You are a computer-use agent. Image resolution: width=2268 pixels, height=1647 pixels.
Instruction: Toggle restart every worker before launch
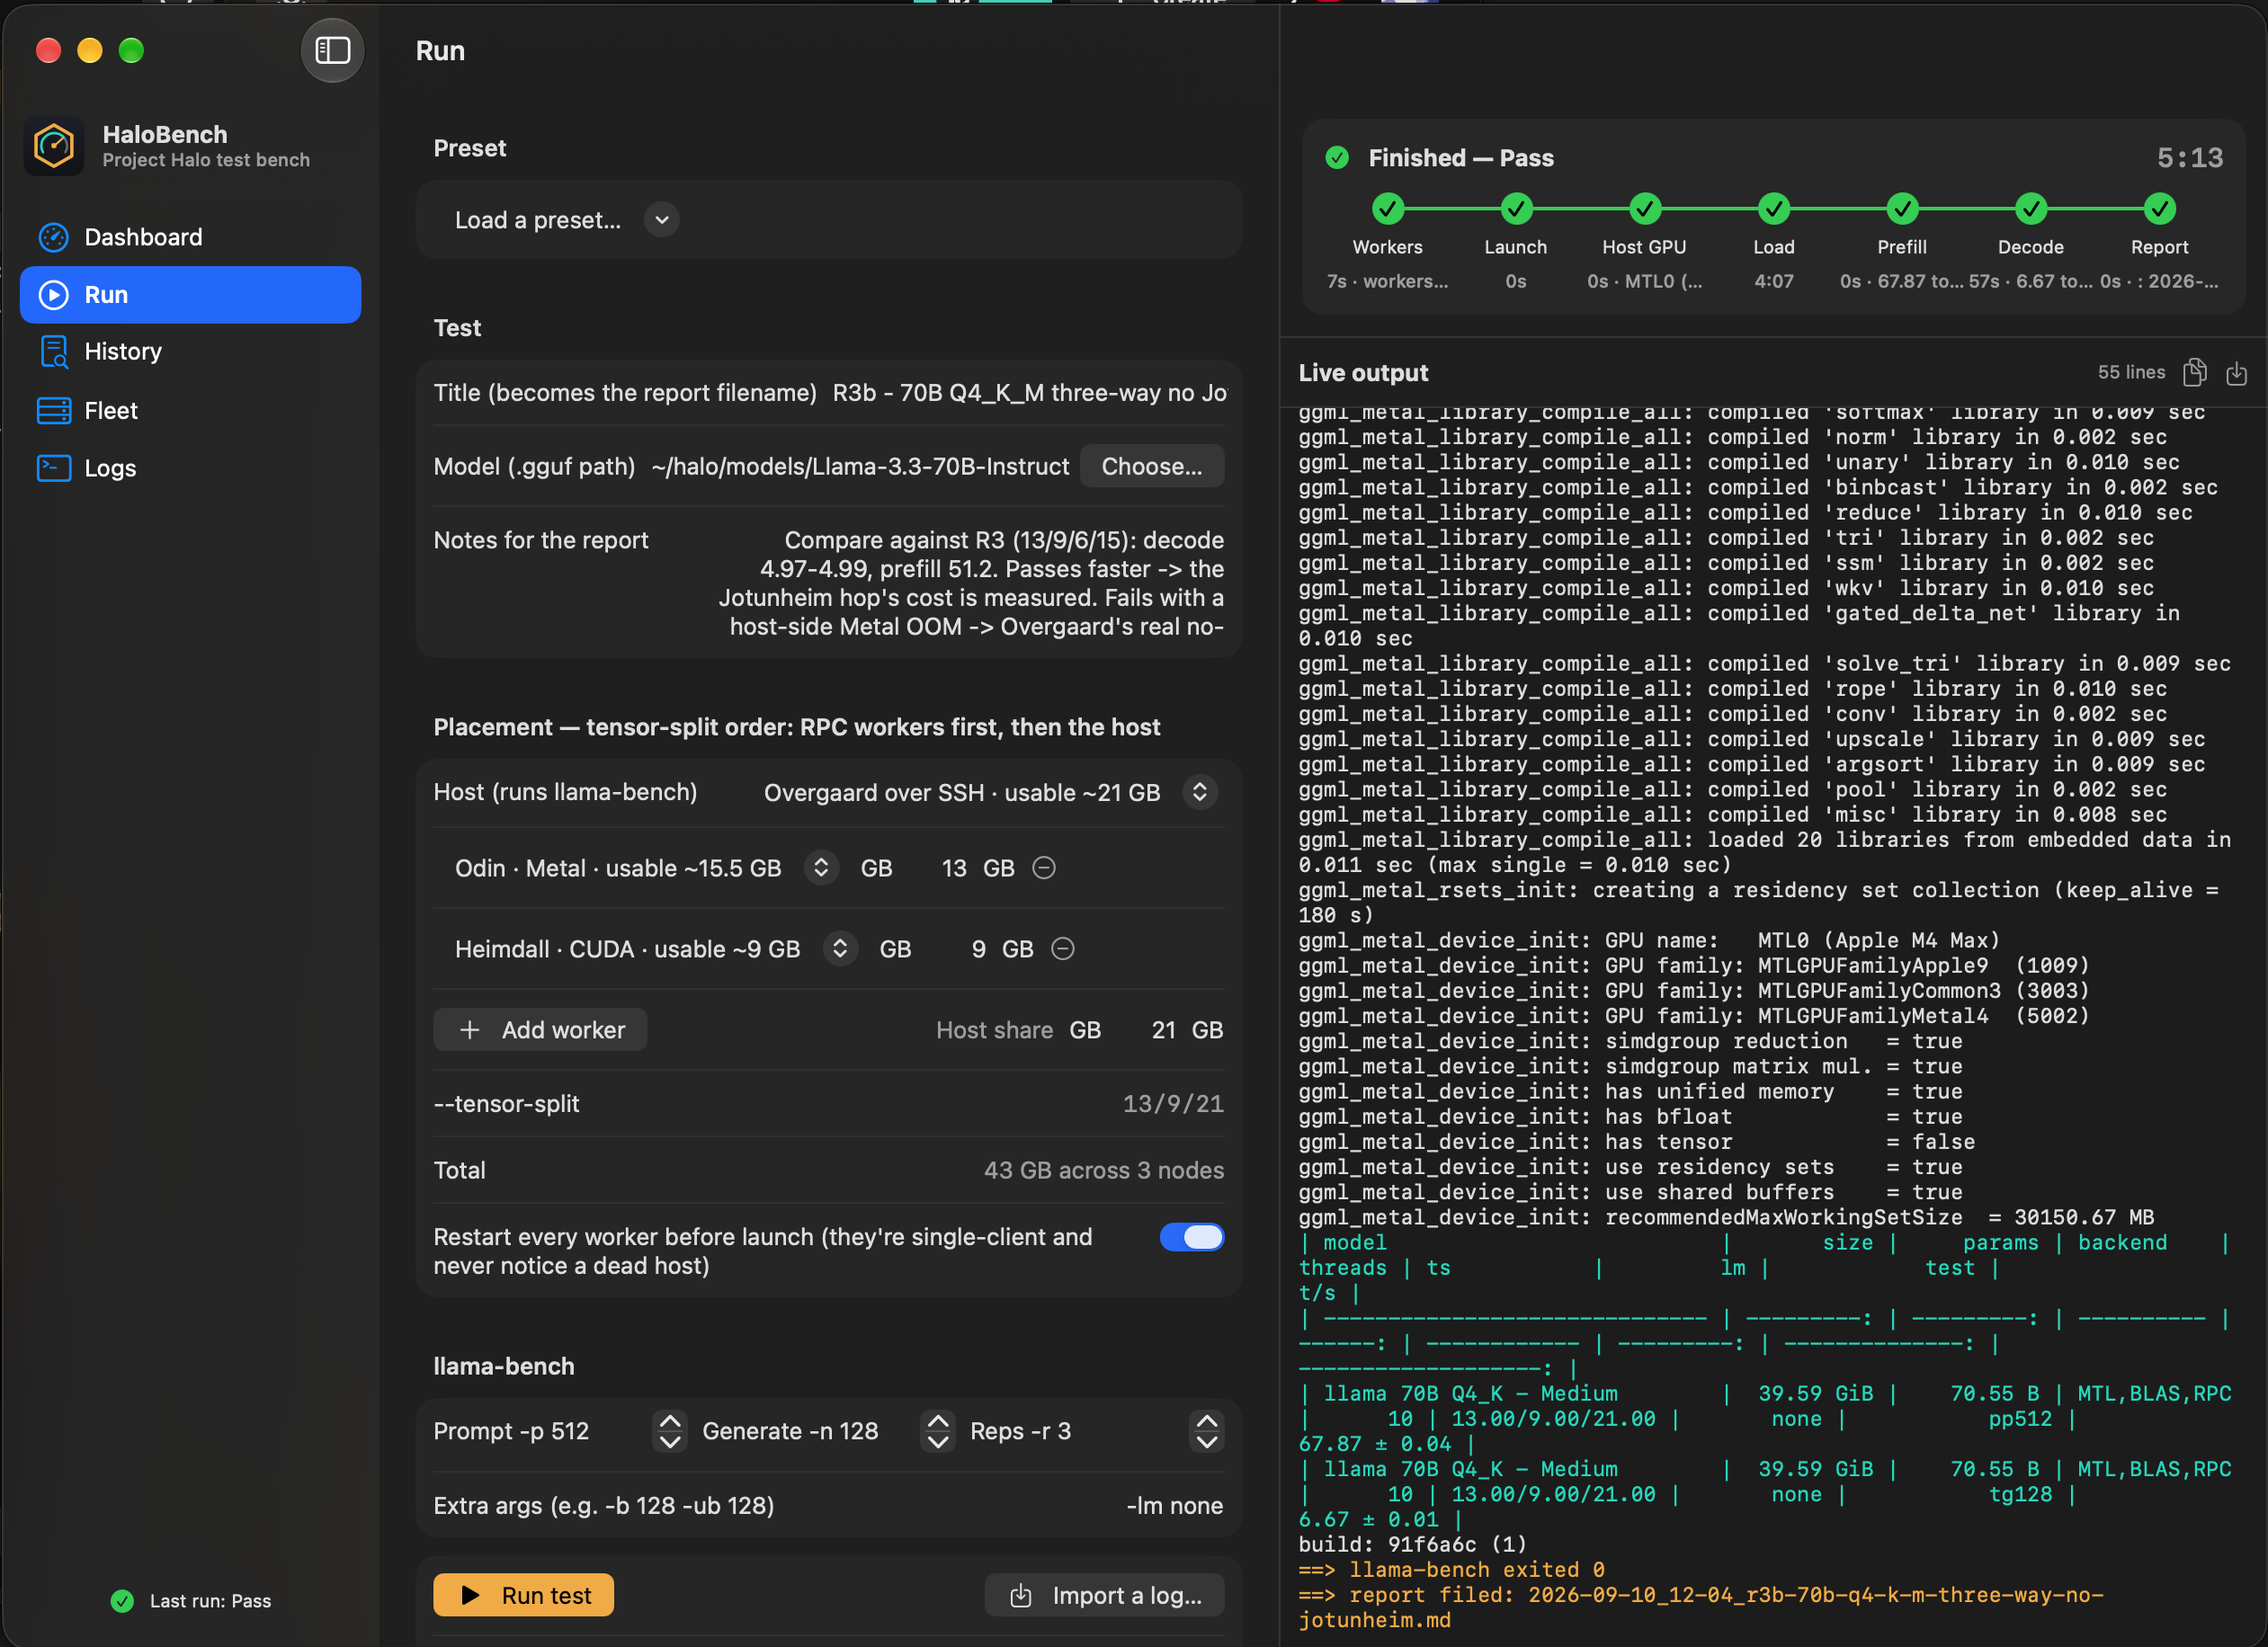point(1191,1237)
